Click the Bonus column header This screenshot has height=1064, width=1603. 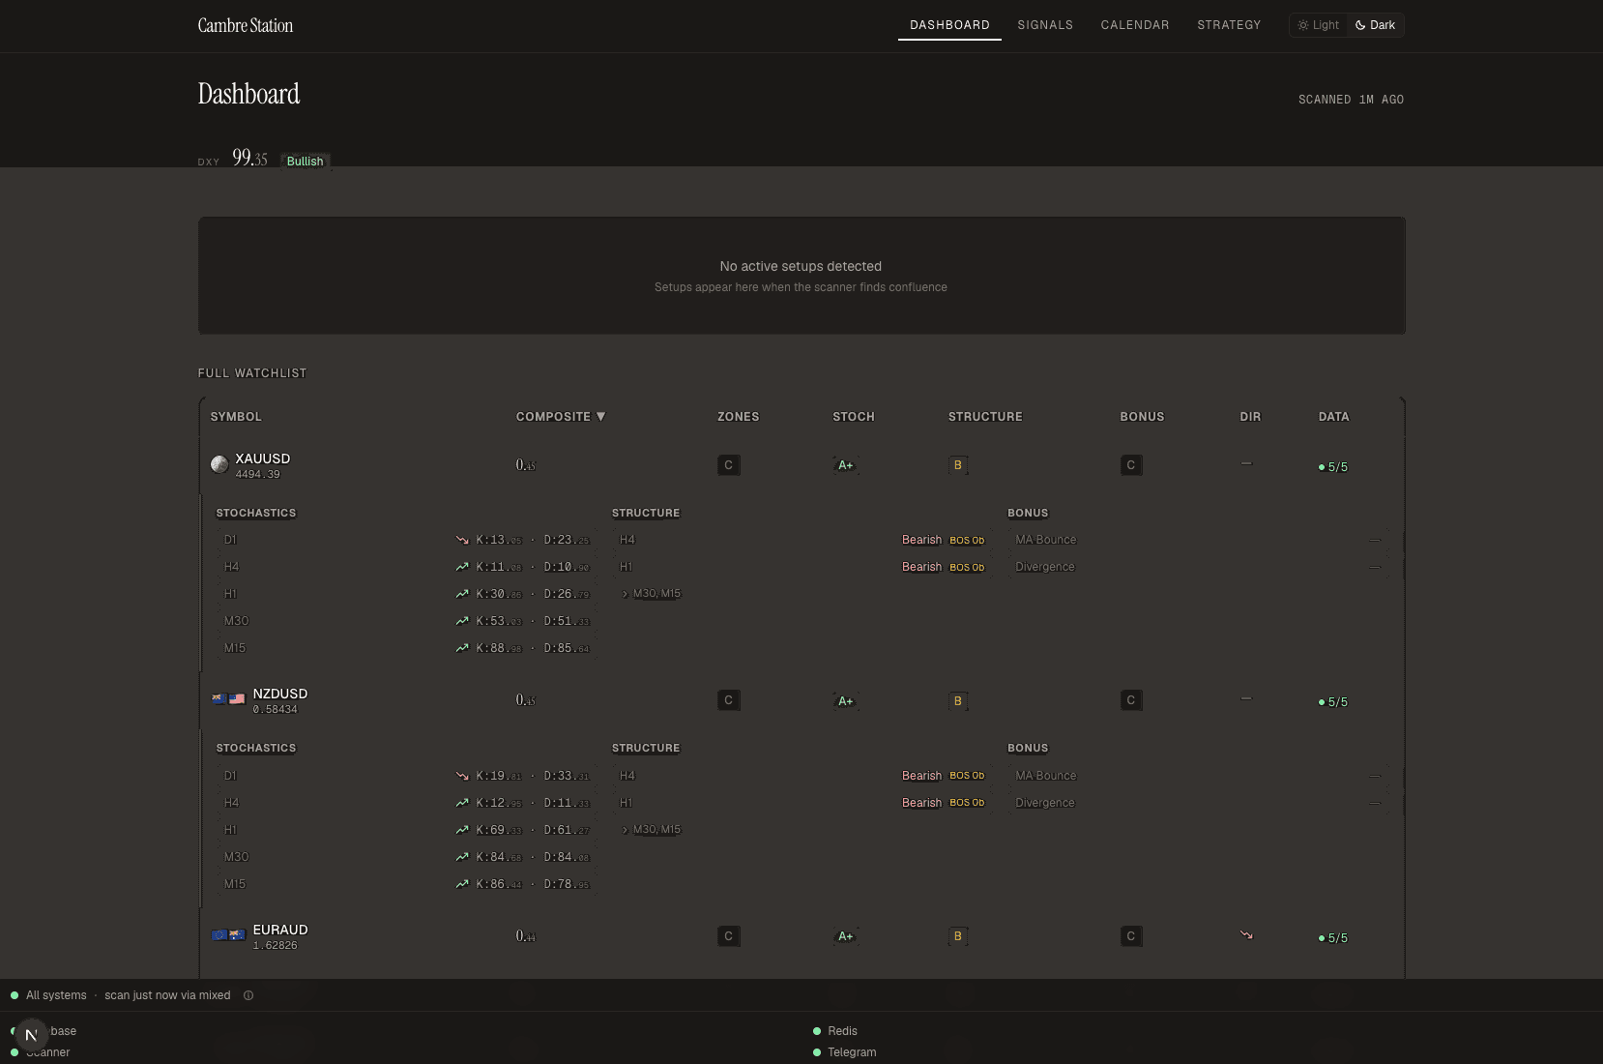coord(1142,417)
